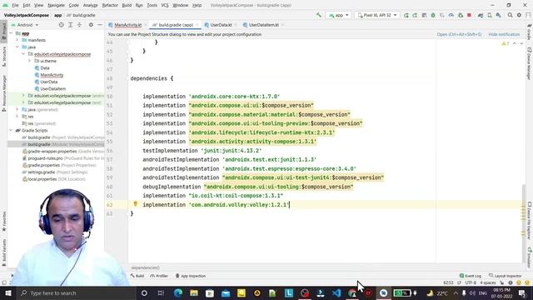
Task: Click the red Stop button in toolbar
Action: [469, 15]
